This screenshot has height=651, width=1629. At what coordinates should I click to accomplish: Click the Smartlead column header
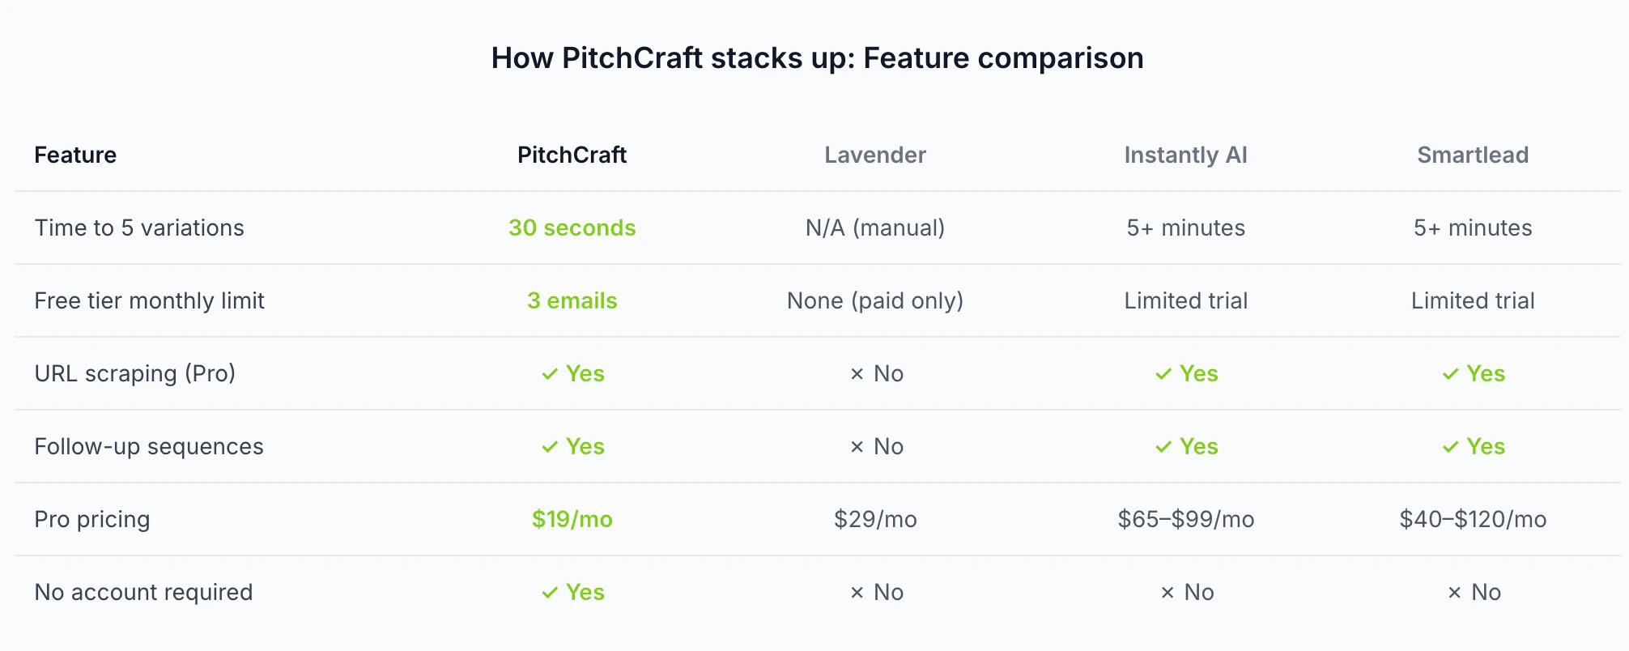tap(1473, 155)
